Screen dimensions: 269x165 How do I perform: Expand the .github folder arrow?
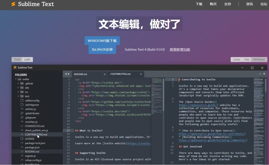[x=18, y=84]
